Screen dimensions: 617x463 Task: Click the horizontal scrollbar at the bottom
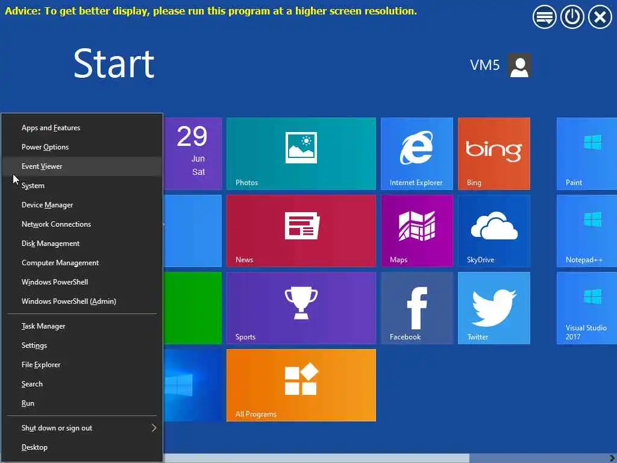pyautogui.click(x=316, y=458)
